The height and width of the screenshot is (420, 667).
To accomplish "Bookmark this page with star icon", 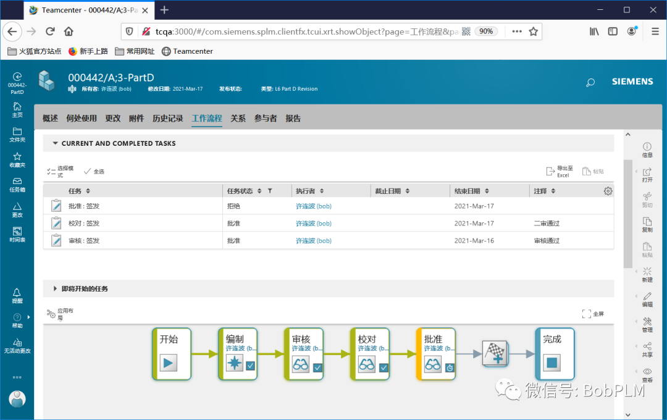I will coord(534,31).
